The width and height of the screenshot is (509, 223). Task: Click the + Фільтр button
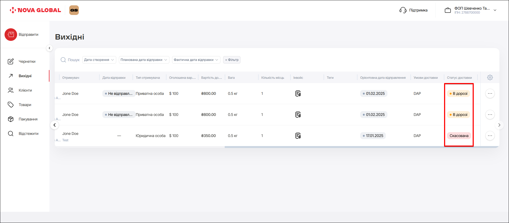[x=232, y=60]
